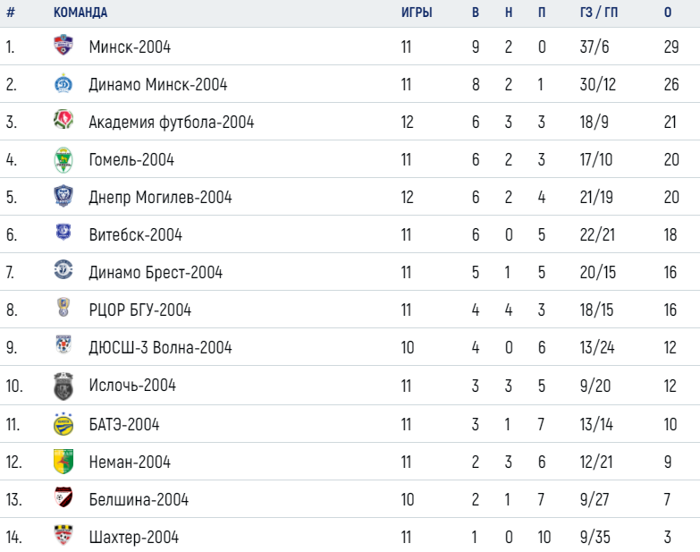Sort by the О points column header
The width and height of the screenshot is (700, 552).
668,12
